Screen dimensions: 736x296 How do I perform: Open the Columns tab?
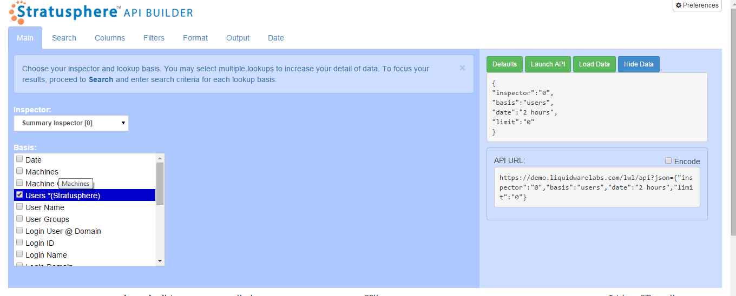point(110,38)
